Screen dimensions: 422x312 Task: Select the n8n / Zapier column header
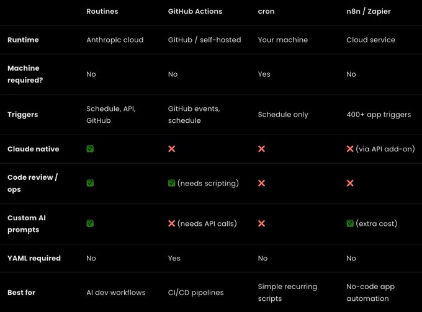pyautogui.click(x=369, y=11)
